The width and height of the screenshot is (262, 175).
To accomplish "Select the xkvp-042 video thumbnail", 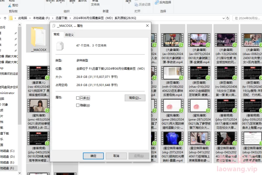I will point(226,138).
